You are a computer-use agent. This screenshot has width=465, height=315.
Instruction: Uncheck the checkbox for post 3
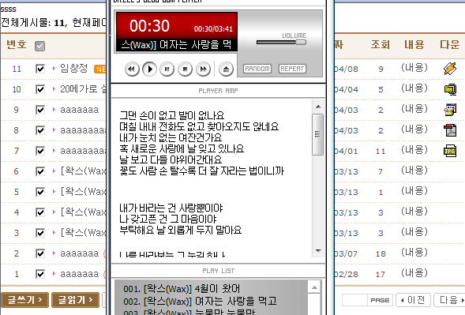(x=39, y=233)
